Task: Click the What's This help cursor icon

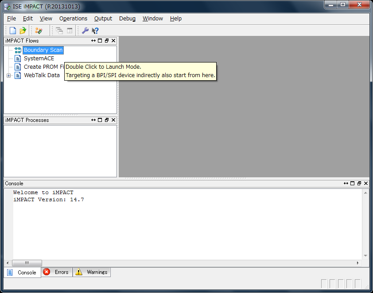Action: point(95,31)
